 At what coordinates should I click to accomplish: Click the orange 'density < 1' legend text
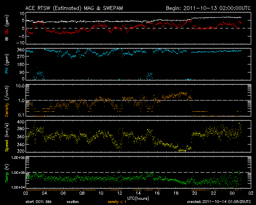coord(117,202)
